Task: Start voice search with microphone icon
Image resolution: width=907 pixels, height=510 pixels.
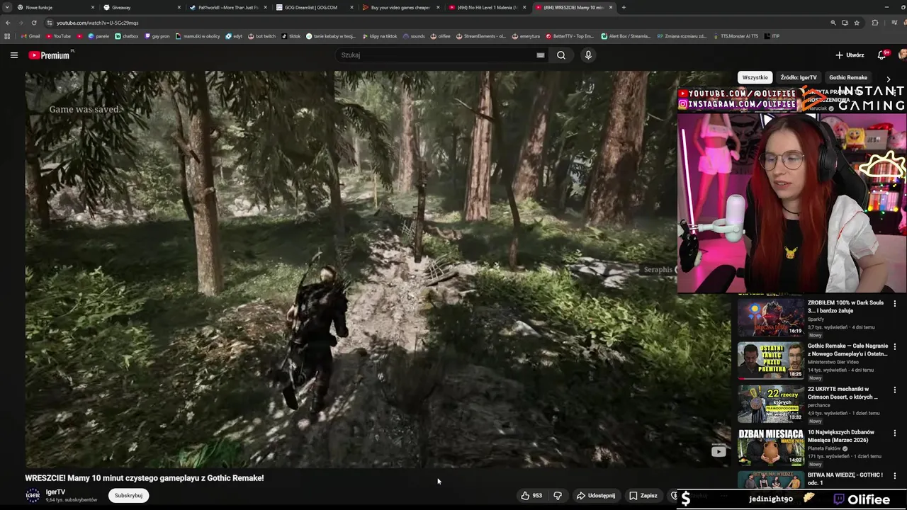Action: [x=588, y=55]
